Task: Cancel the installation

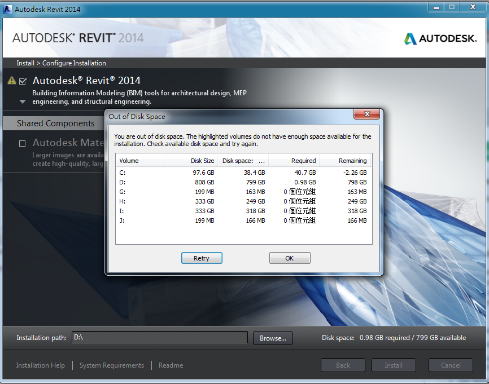Action: coord(451,365)
